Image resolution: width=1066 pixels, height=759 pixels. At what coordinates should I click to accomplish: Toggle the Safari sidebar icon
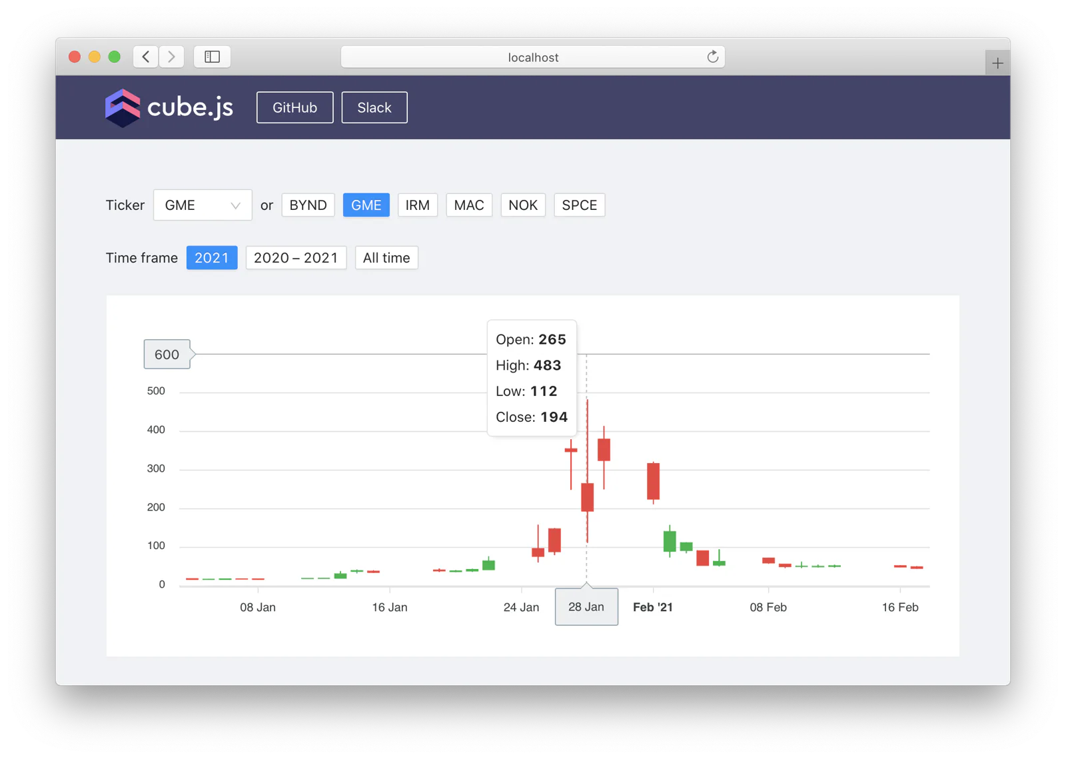213,57
